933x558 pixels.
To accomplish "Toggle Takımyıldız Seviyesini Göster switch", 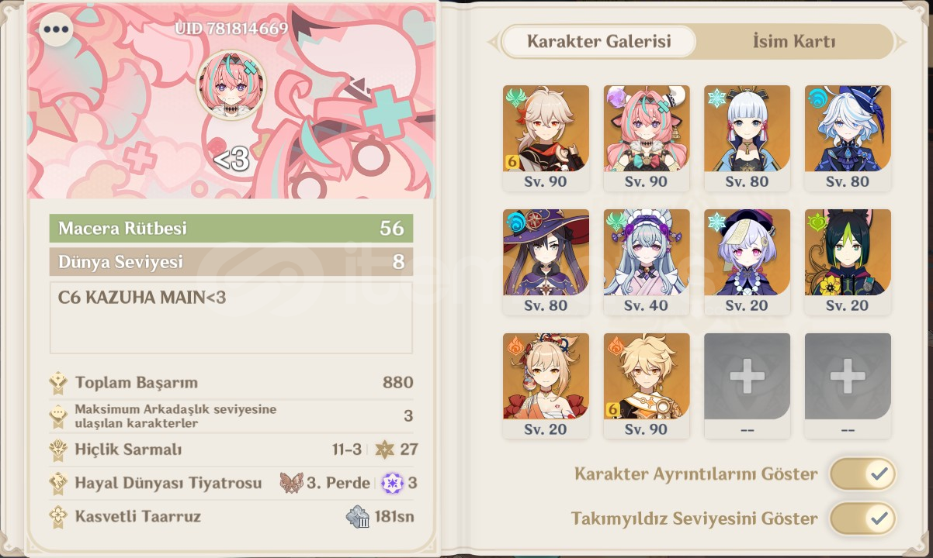I will [x=862, y=518].
